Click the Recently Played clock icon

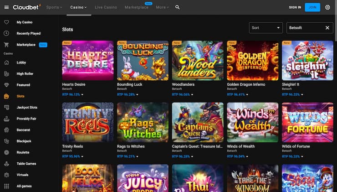pos(6,33)
